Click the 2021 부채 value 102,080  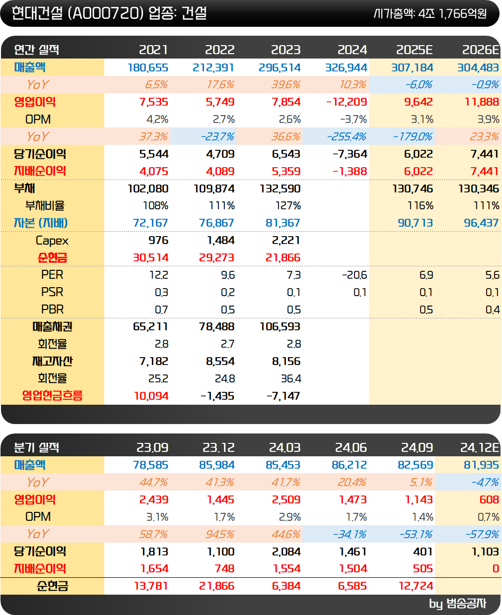[148, 189]
